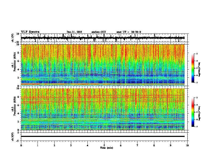Click the time axis "10" tick label

coord(187,145)
